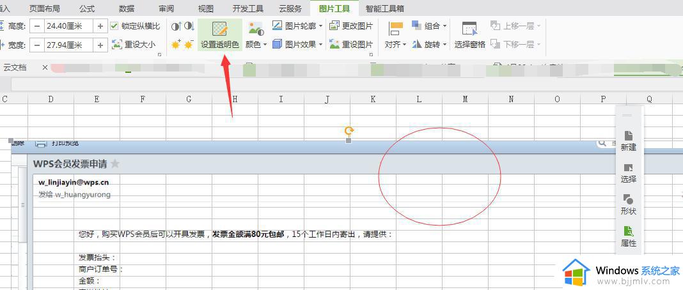Increase picture brightness sun icon
This screenshot has height=290, width=683.
pyautogui.click(x=176, y=44)
